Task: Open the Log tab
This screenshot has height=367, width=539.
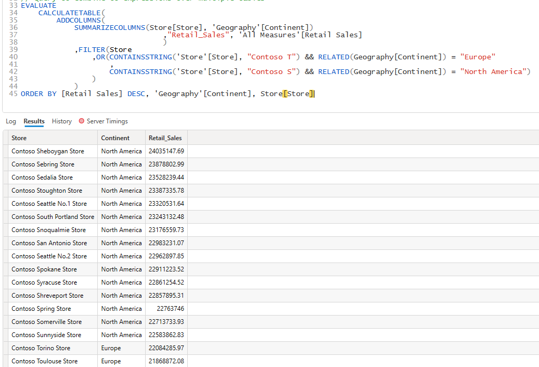Action: tap(11, 121)
